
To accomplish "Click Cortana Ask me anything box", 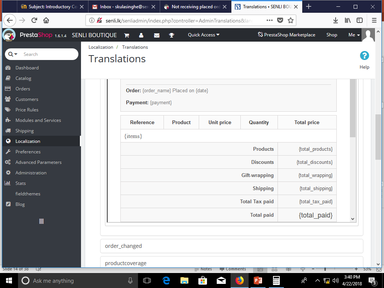I will pos(78,280).
